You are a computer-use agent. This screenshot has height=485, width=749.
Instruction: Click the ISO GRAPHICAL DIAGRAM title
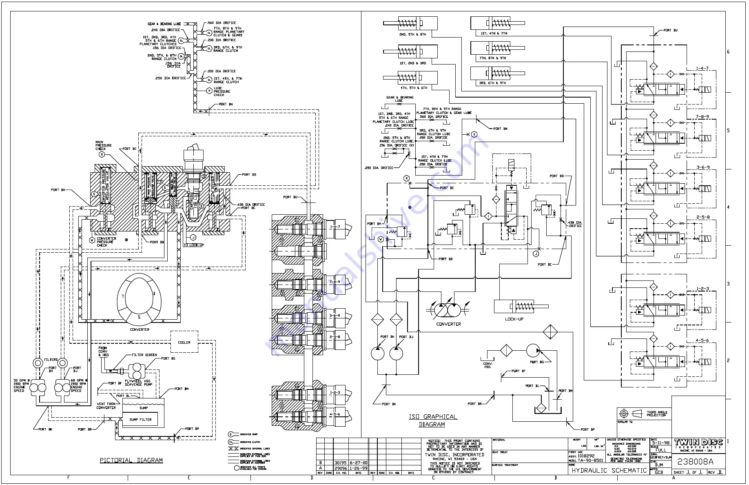[x=432, y=420]
